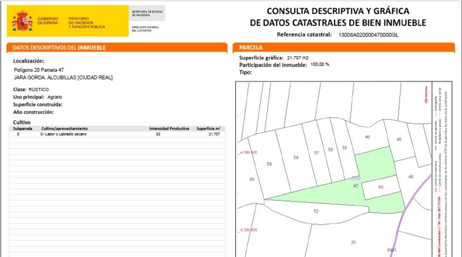Click parcel 45 on the map

(399, 140)
